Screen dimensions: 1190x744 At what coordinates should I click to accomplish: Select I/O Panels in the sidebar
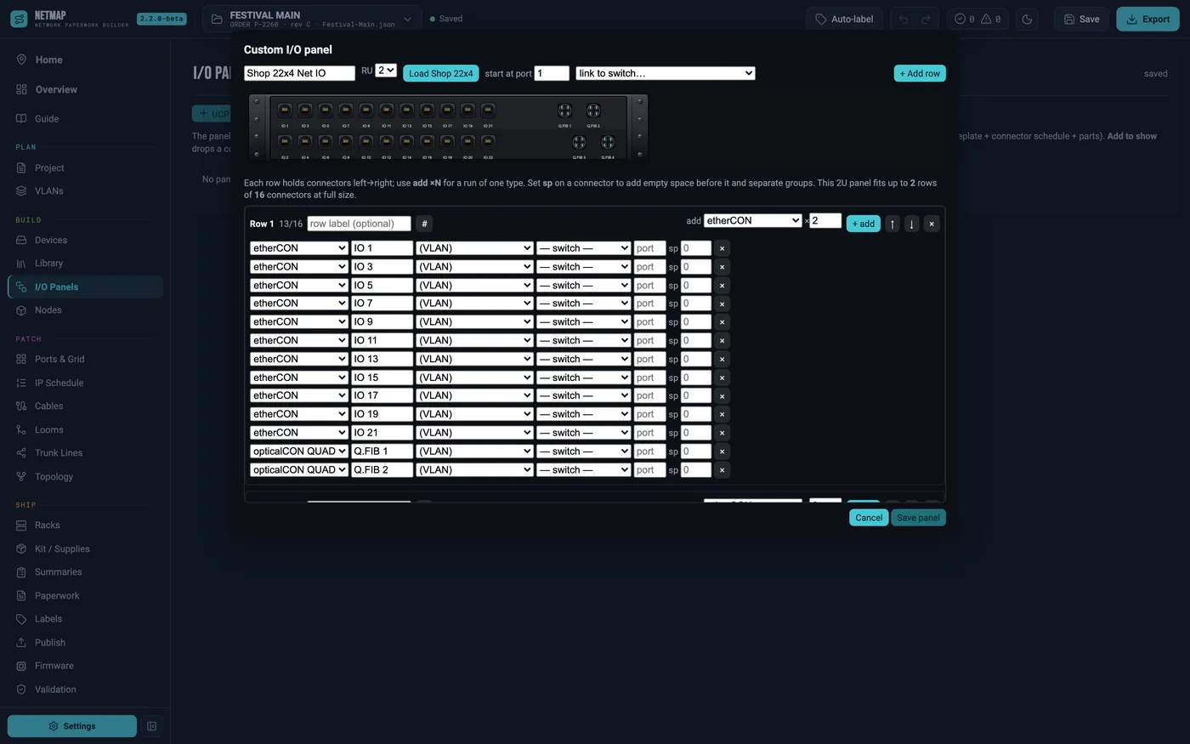(85, 287)
